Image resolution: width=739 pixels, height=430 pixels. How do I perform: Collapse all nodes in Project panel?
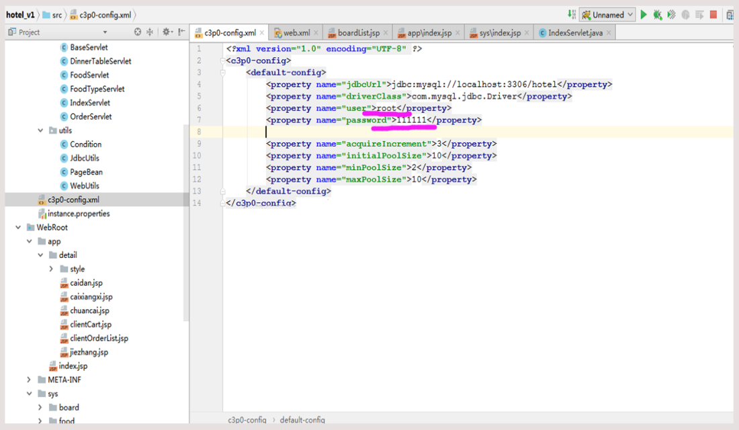pyautogui.click(x=150, y=32)
